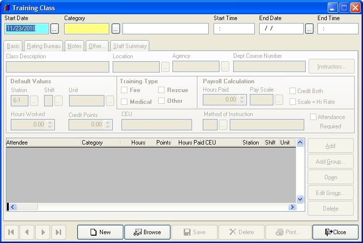
Task: Switch to the Notes tab
Action: pos(74,46)
